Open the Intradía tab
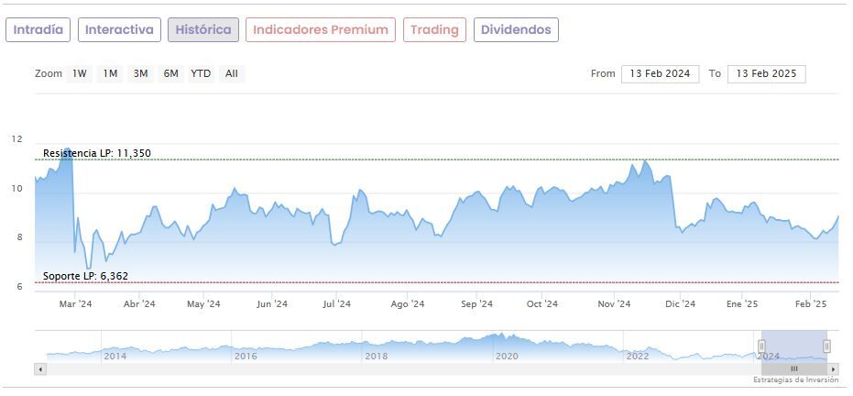 [x=38, y=30]
